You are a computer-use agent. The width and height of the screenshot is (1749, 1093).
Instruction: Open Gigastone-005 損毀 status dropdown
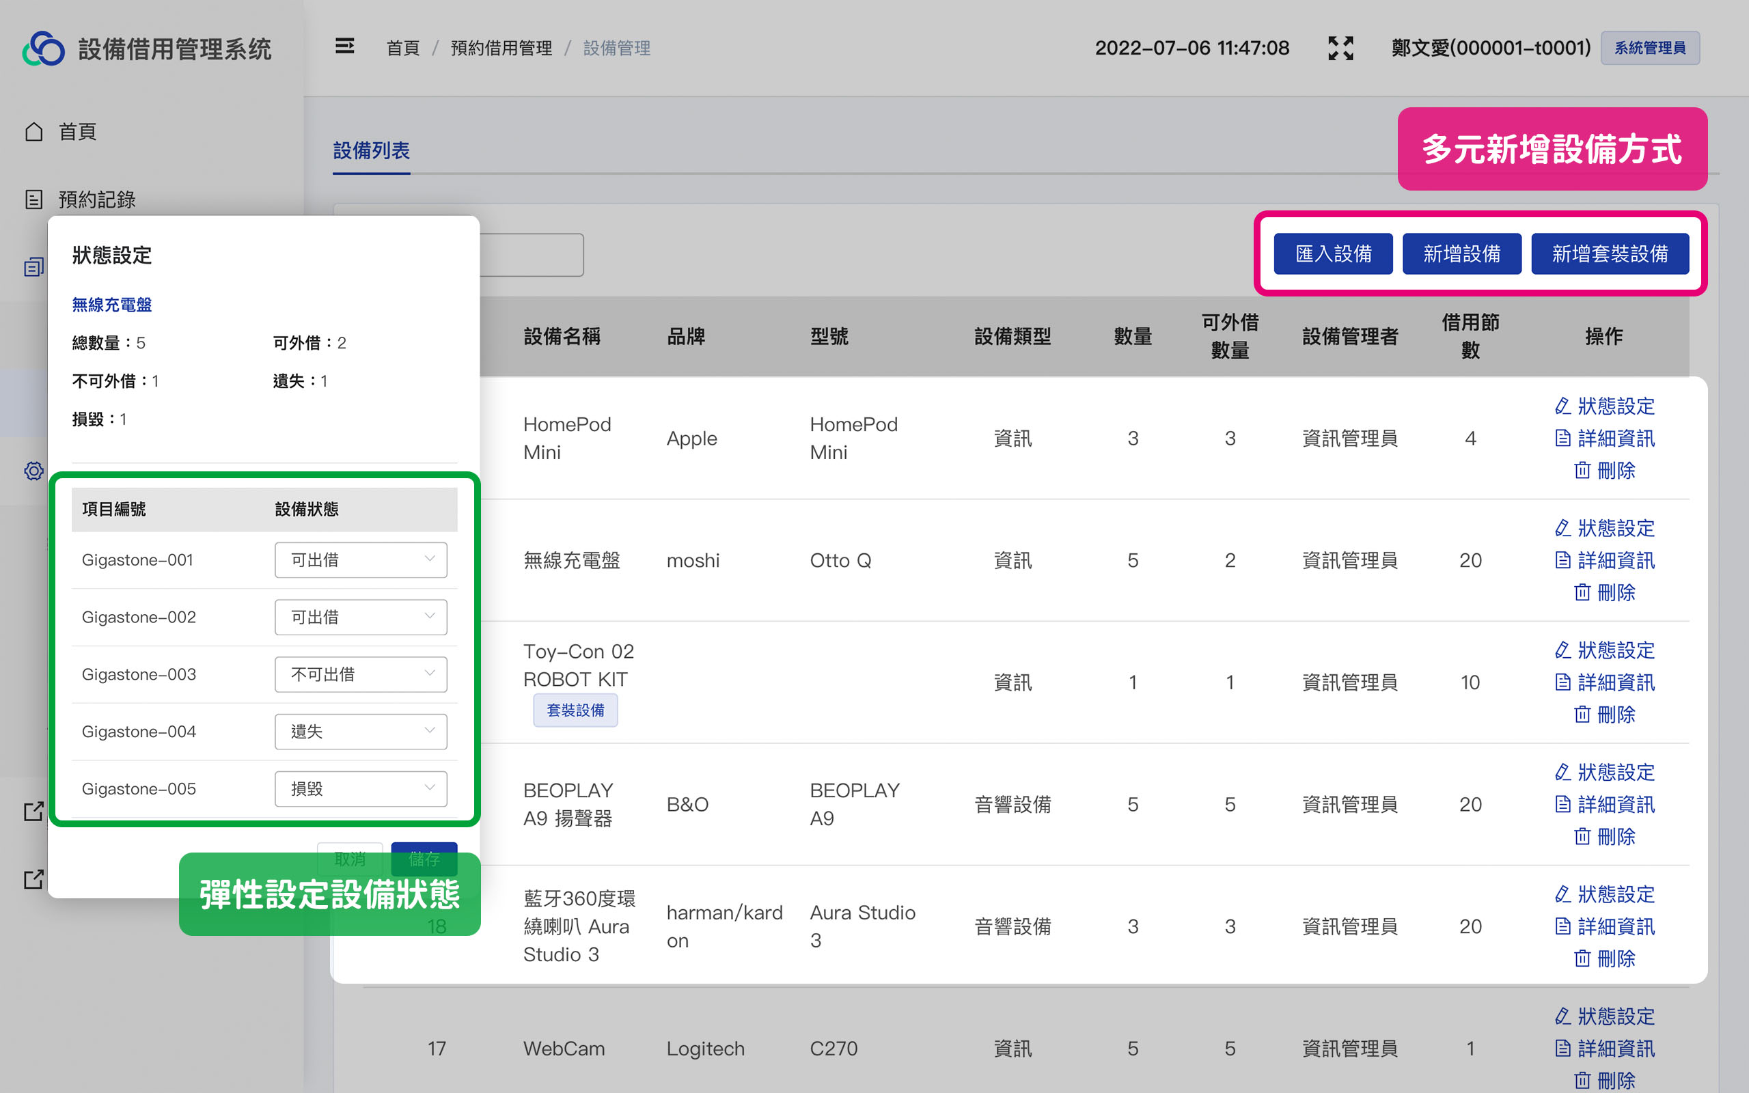tap(360, 788)
